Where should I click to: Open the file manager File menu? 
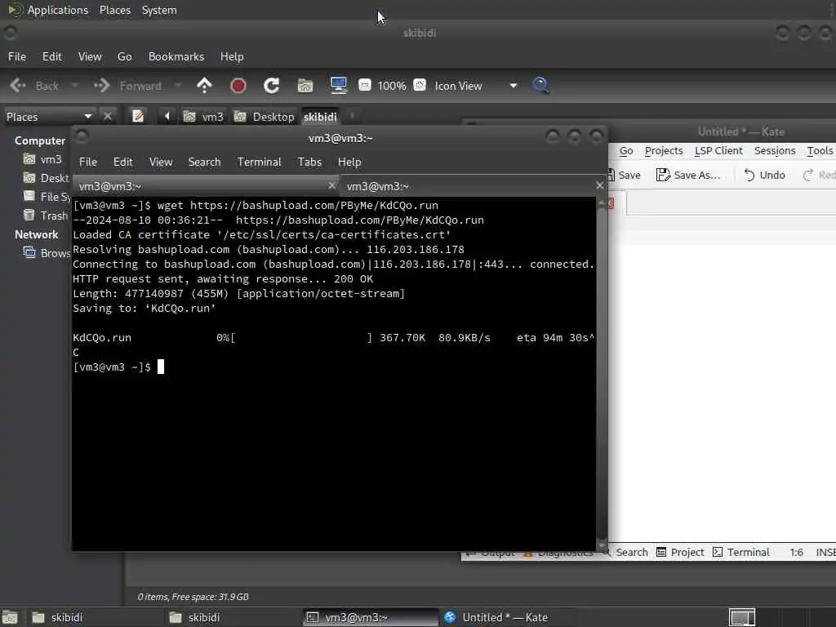pyautogui.click(x=17, y=56)
